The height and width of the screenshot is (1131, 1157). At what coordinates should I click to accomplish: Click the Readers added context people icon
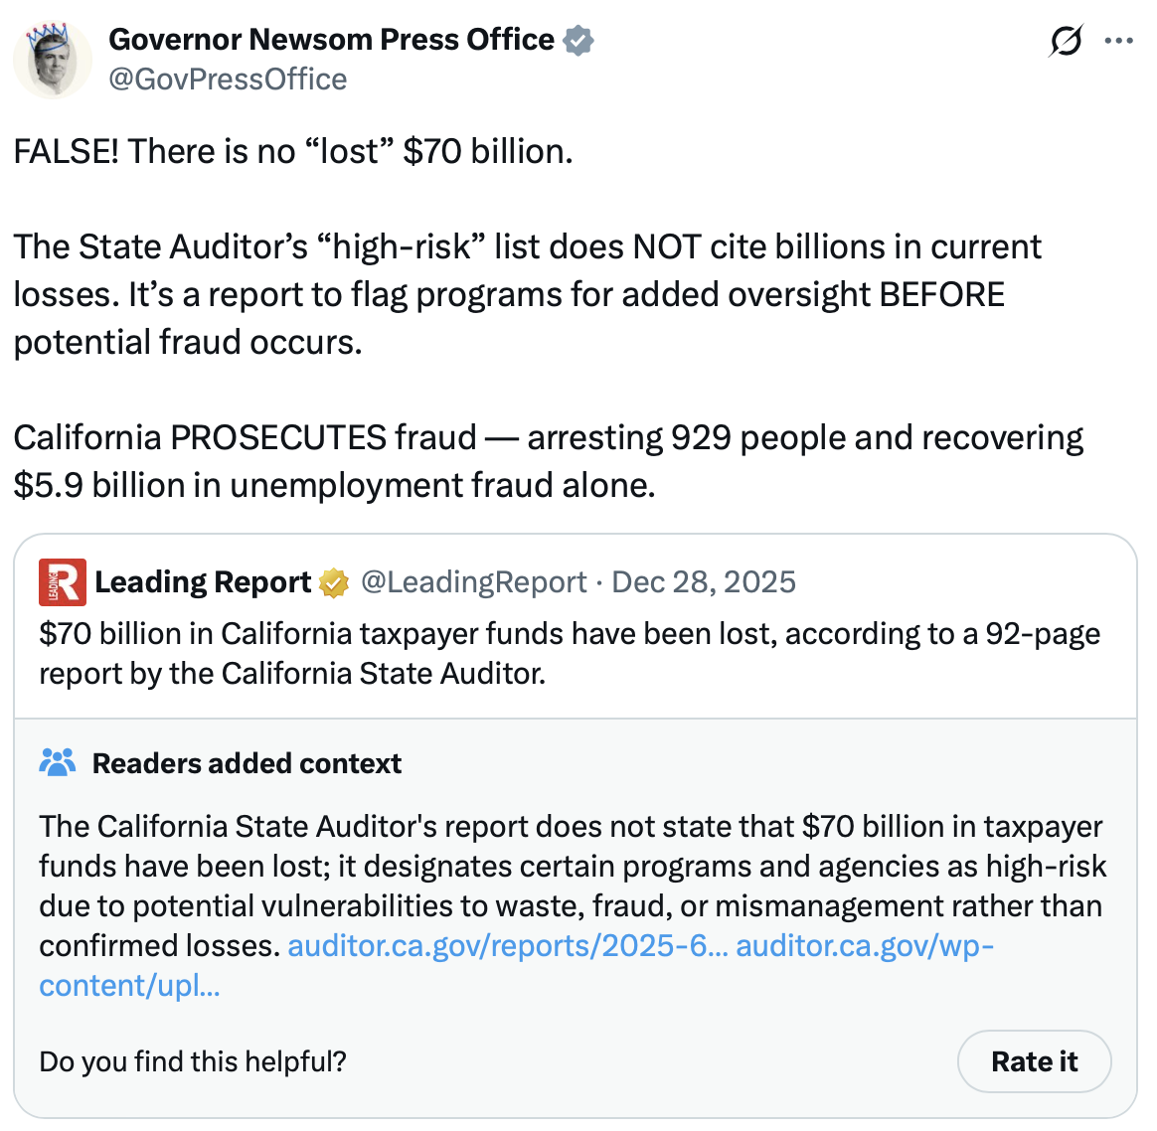[58, 763]
